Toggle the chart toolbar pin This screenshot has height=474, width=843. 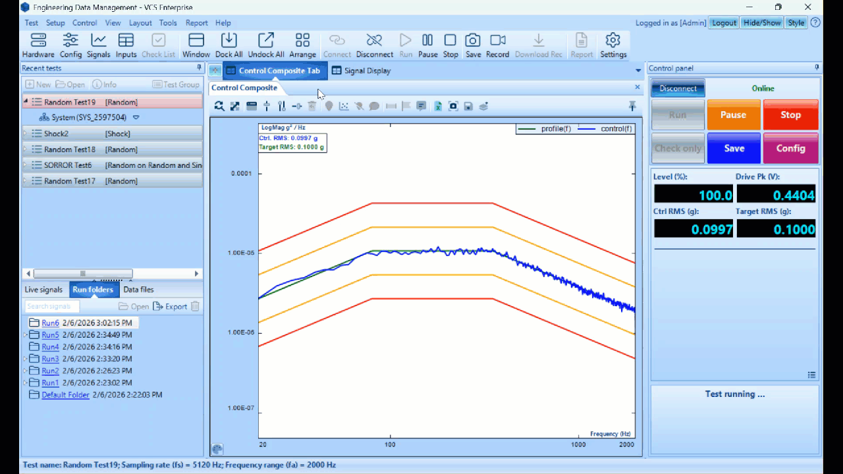632,106
